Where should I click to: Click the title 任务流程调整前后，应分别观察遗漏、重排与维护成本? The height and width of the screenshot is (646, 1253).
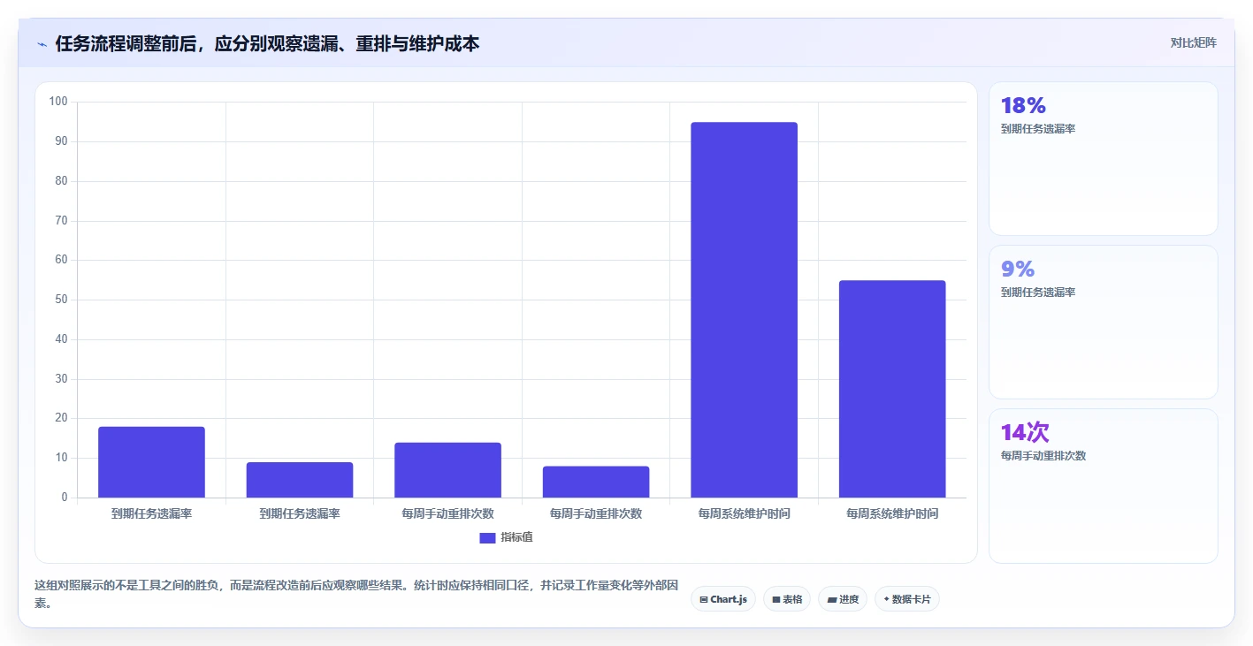(267, 43)
